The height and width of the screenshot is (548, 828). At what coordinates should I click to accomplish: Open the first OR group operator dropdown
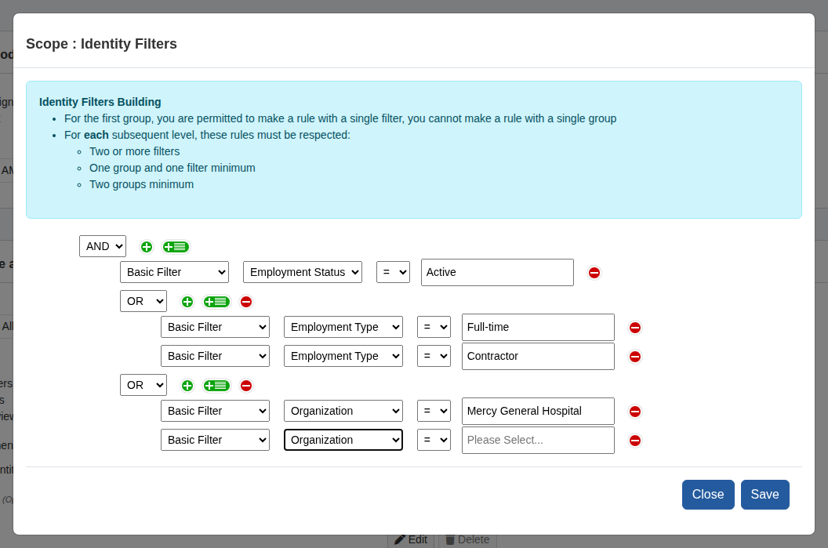(143, 301)
